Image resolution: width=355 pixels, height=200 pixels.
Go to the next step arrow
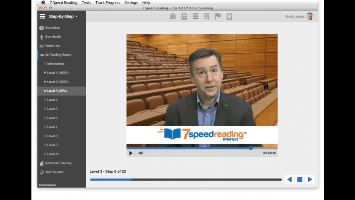[x=310, y=180]
